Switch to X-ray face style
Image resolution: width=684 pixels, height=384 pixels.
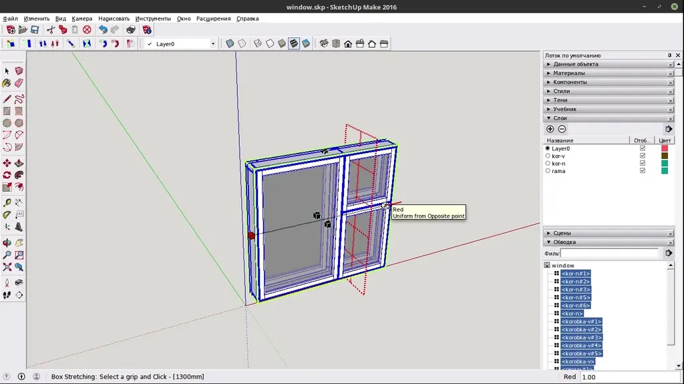click(230, 43)
